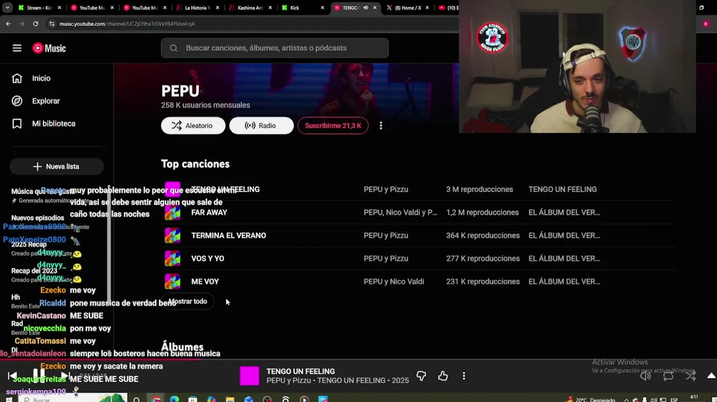Open player bar three-dot options menu
Image resolution: width=717 pixels, height=402 pixels.
coord(464,376)
